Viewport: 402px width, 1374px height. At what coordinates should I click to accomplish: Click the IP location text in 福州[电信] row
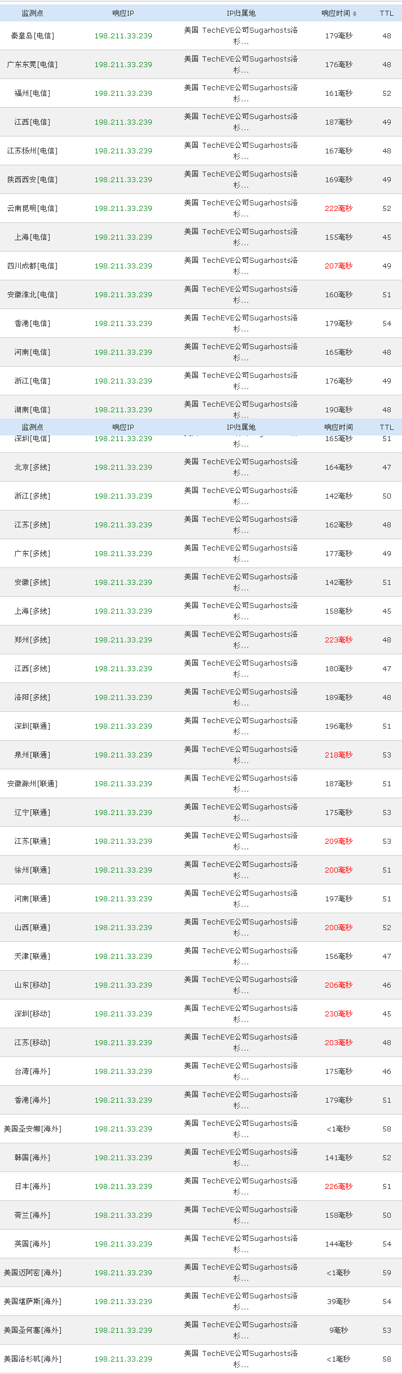(x=241, y=93)
